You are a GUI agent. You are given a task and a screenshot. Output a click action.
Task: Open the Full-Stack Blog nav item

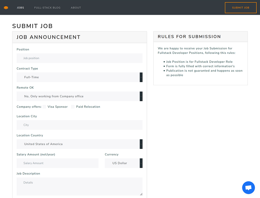click(47, 8)
